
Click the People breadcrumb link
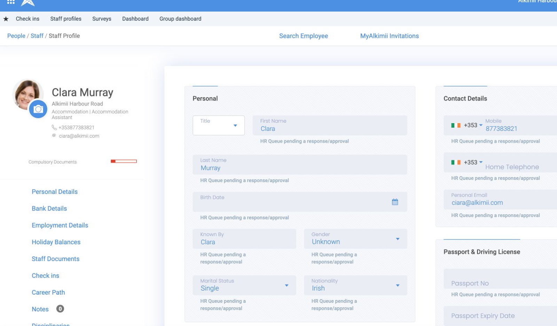point(16,36)
